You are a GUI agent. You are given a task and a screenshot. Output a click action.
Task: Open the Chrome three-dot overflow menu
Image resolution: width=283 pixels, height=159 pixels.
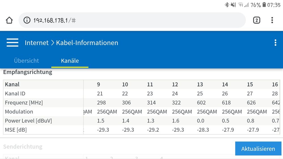tap(272, 20)
